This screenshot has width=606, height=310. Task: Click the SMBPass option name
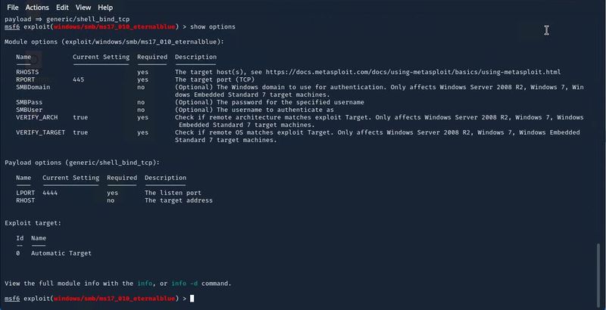tap(29, 102)
